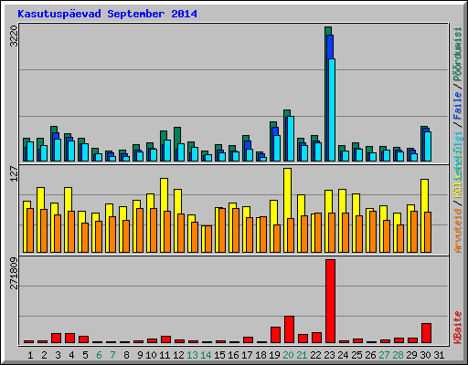Click the tall cyan pages bar for day 23
The height and width of the screenshot is (365, 468).
point(332,109)
